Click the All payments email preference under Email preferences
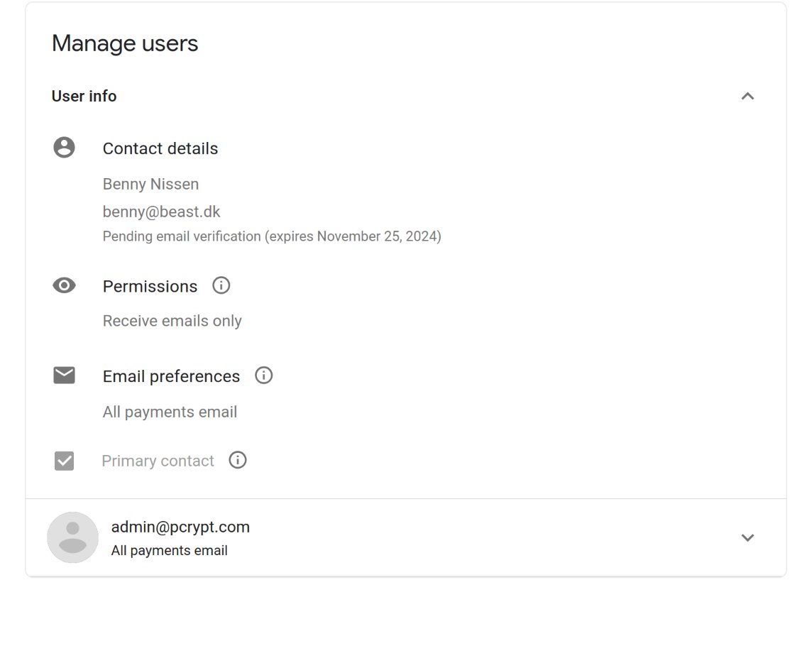Viewport: 812px width, 646px height. pyautogui.click(x=170, y=412)
